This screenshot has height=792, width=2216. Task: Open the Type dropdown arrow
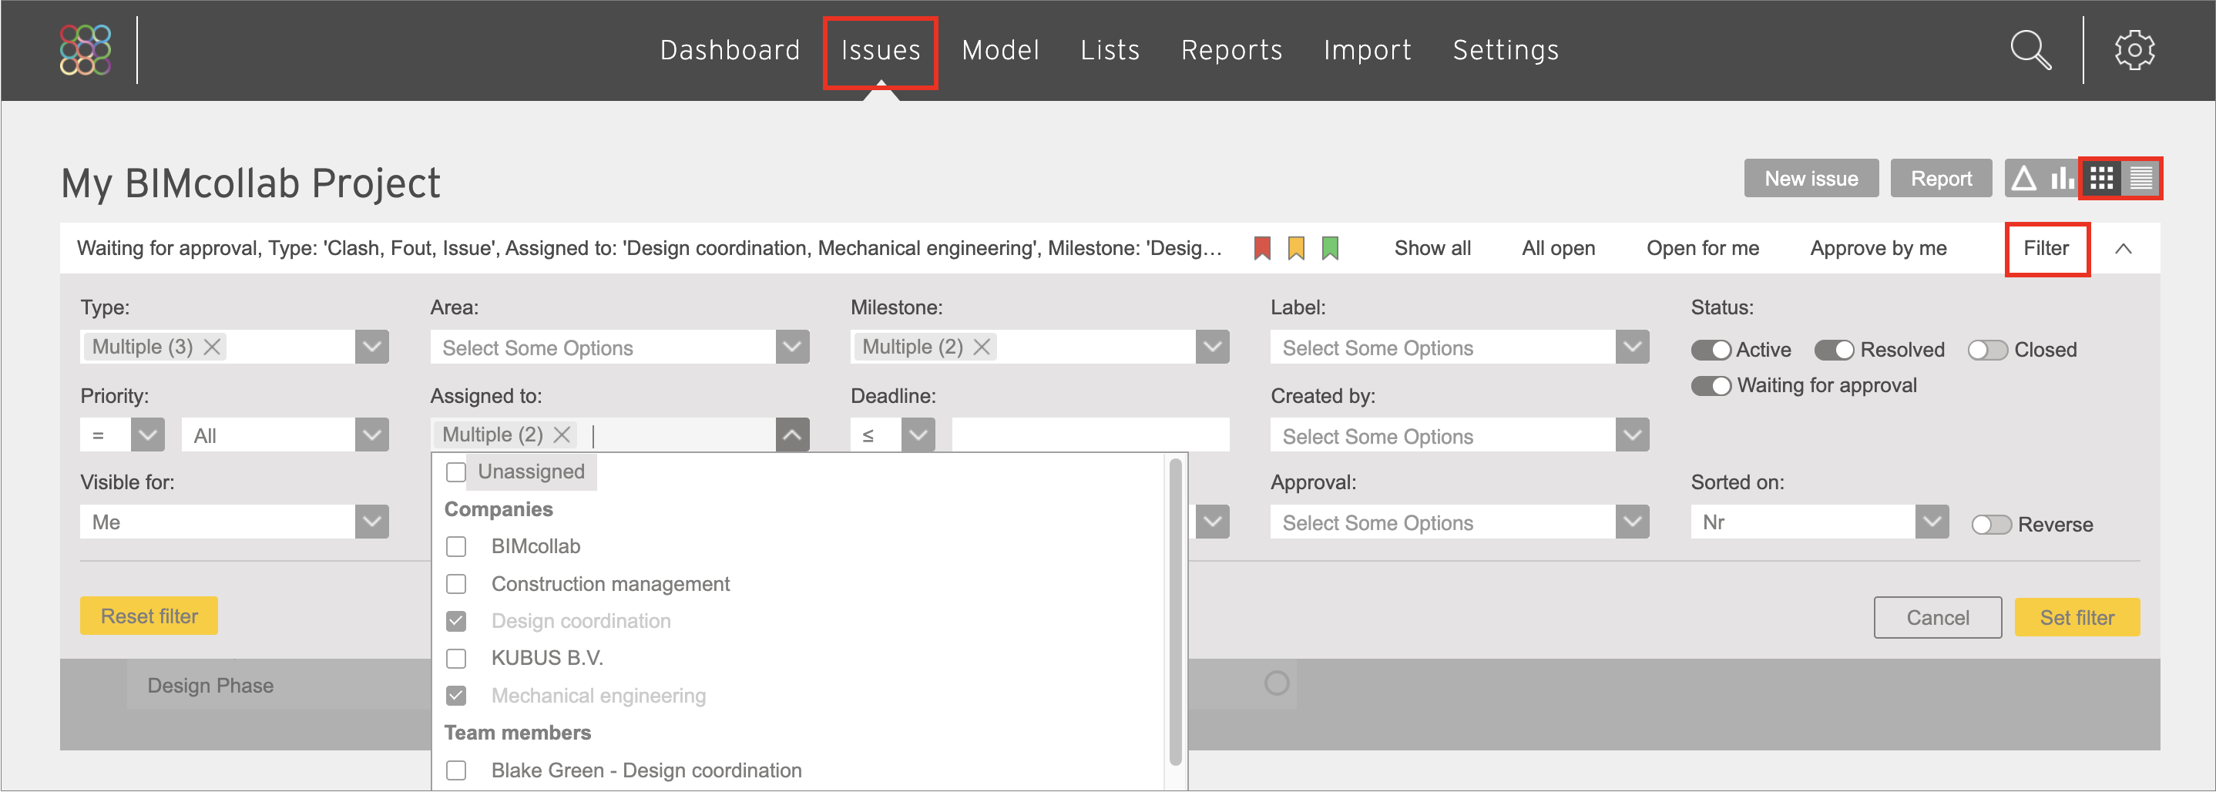coord(371,347)
